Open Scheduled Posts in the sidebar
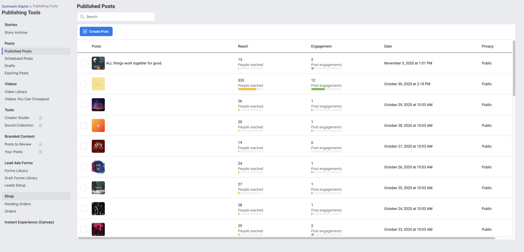 coord(19,58)
